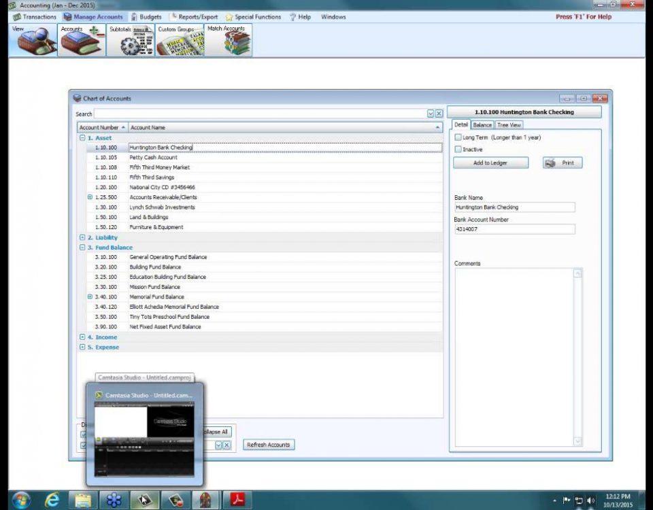The image size is (653, 510).
Task: Enable the Long Term checkbox
Action: click(458, 137)
